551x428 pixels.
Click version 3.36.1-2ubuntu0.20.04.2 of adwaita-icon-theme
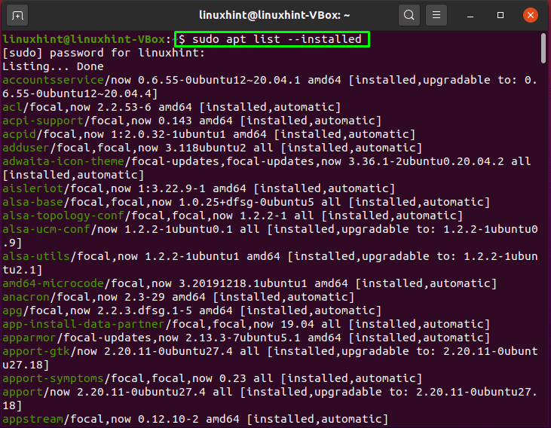pos(426,161)
